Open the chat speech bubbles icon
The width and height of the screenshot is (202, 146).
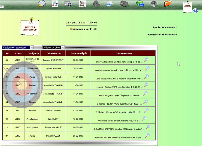140,4
